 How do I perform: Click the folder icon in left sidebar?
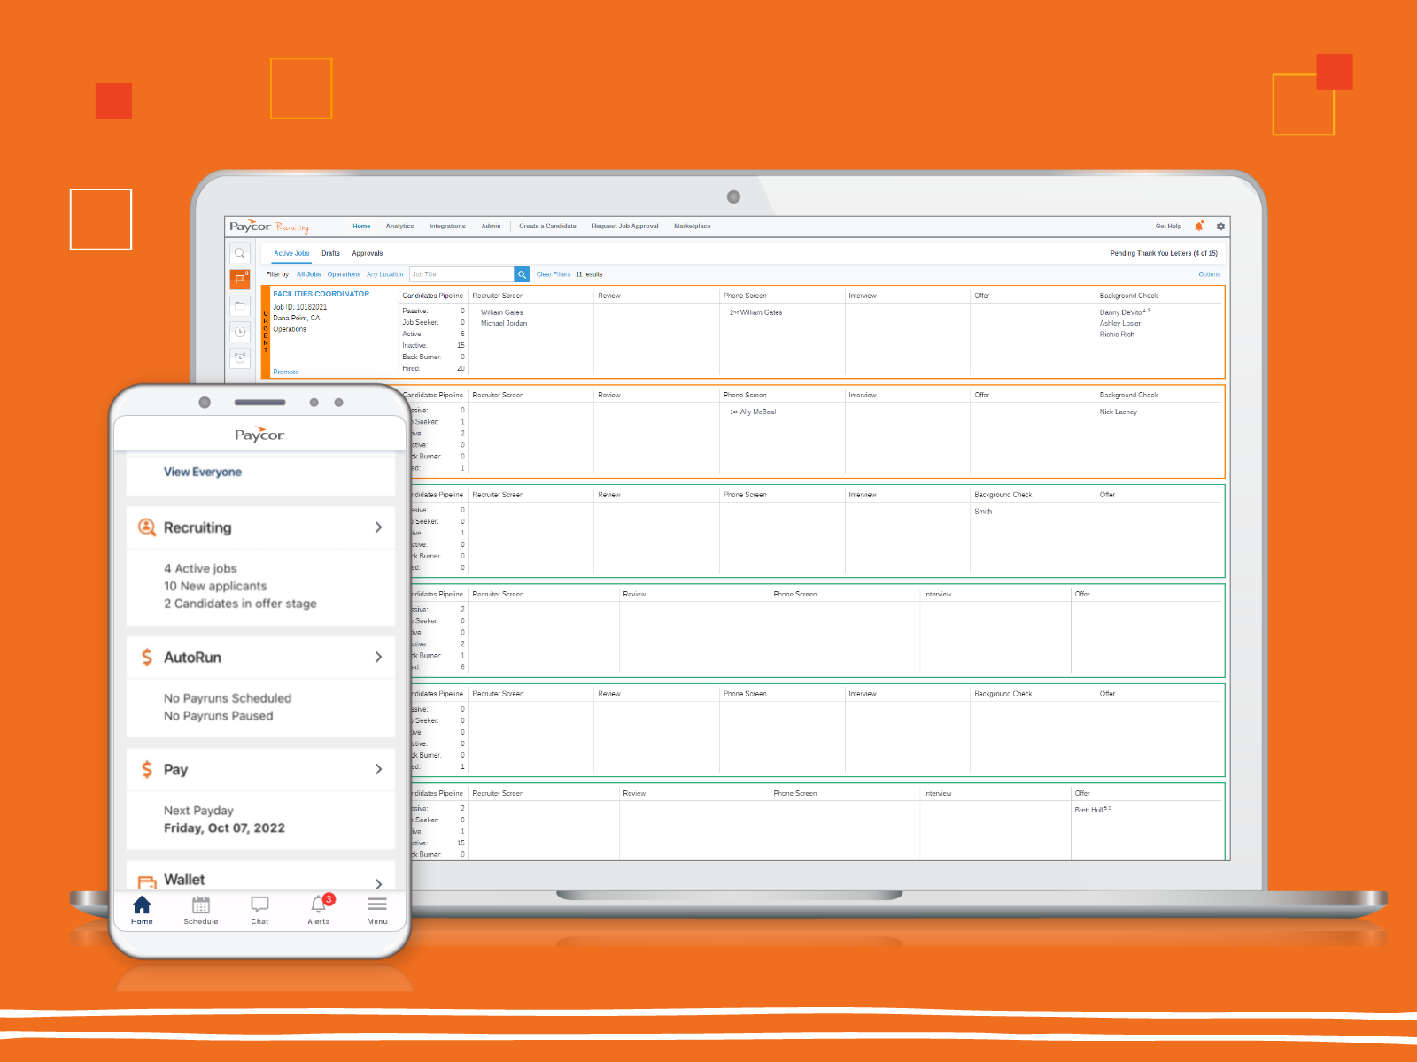coord(240,306)
